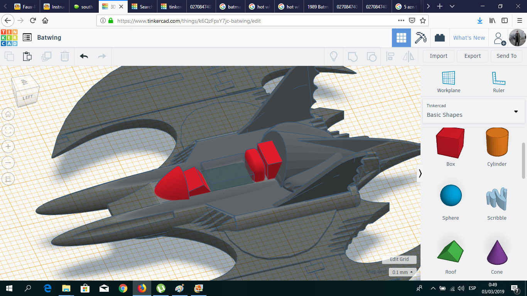Switch to the Search browser tab

pyautogui.click(x=142, y=7)
